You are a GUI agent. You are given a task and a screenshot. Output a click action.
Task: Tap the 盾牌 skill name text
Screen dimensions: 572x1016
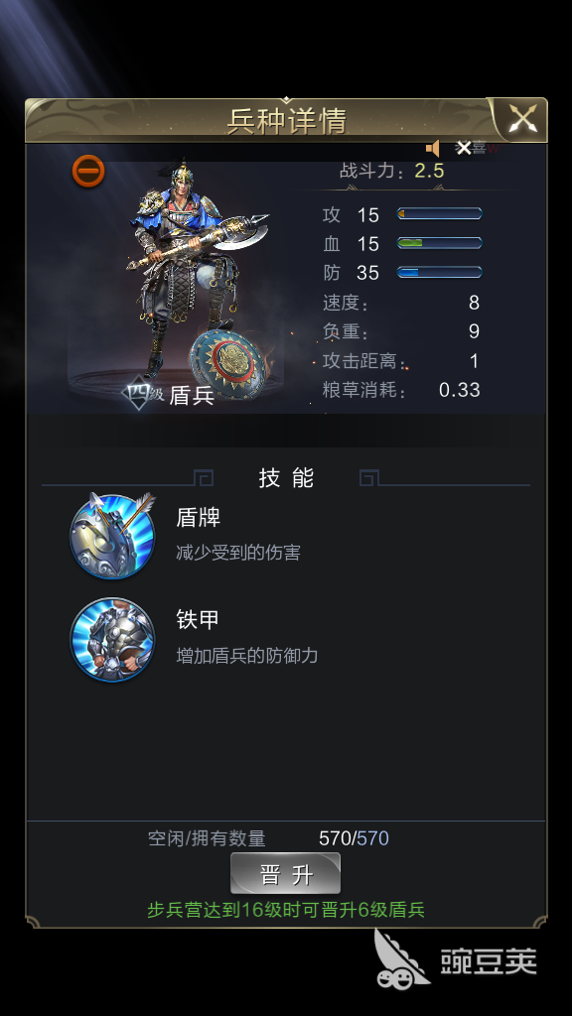[199, 518]
